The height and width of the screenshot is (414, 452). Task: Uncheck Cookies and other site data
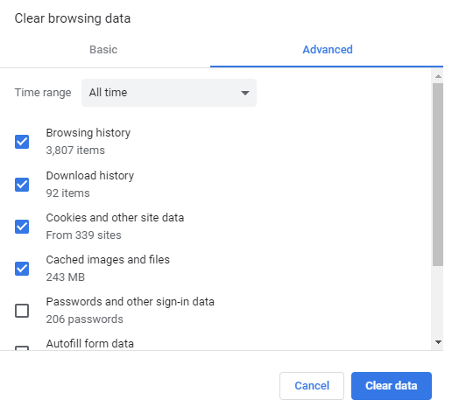(22, 227)
